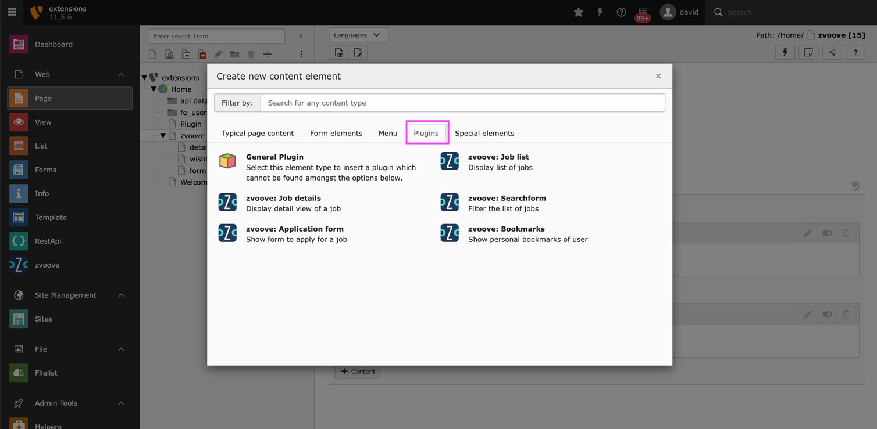Open system information icon with 99+ badge
This screenshot has height=429, width=877.
(643, 14)
